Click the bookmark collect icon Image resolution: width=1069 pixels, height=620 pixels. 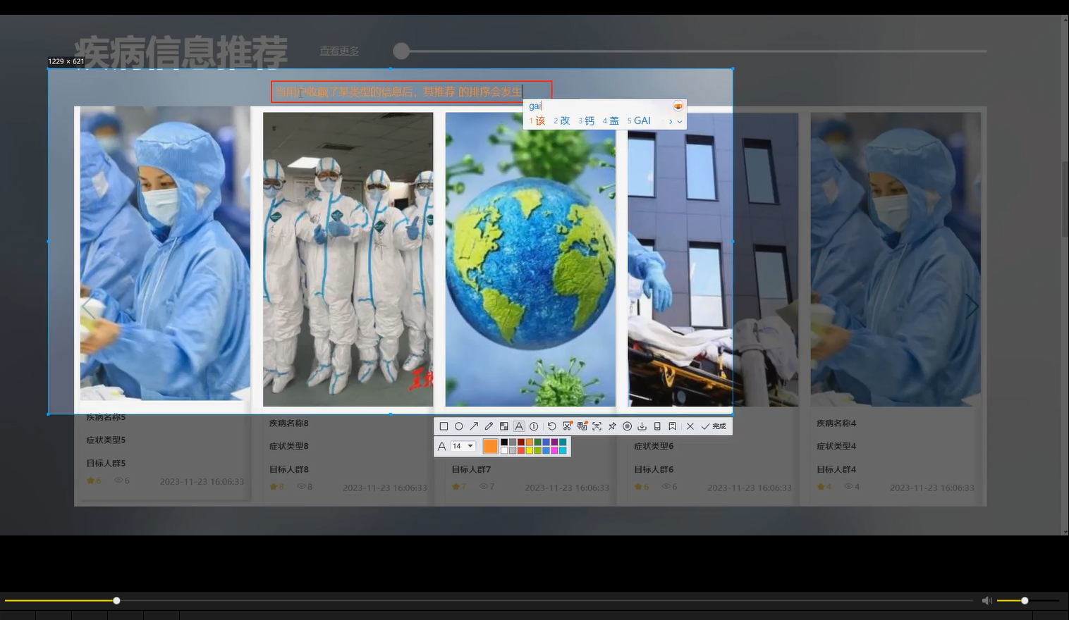point(672,426)
